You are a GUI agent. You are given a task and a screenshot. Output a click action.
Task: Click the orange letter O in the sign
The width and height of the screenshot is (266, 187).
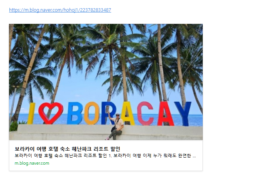(92, 113)
